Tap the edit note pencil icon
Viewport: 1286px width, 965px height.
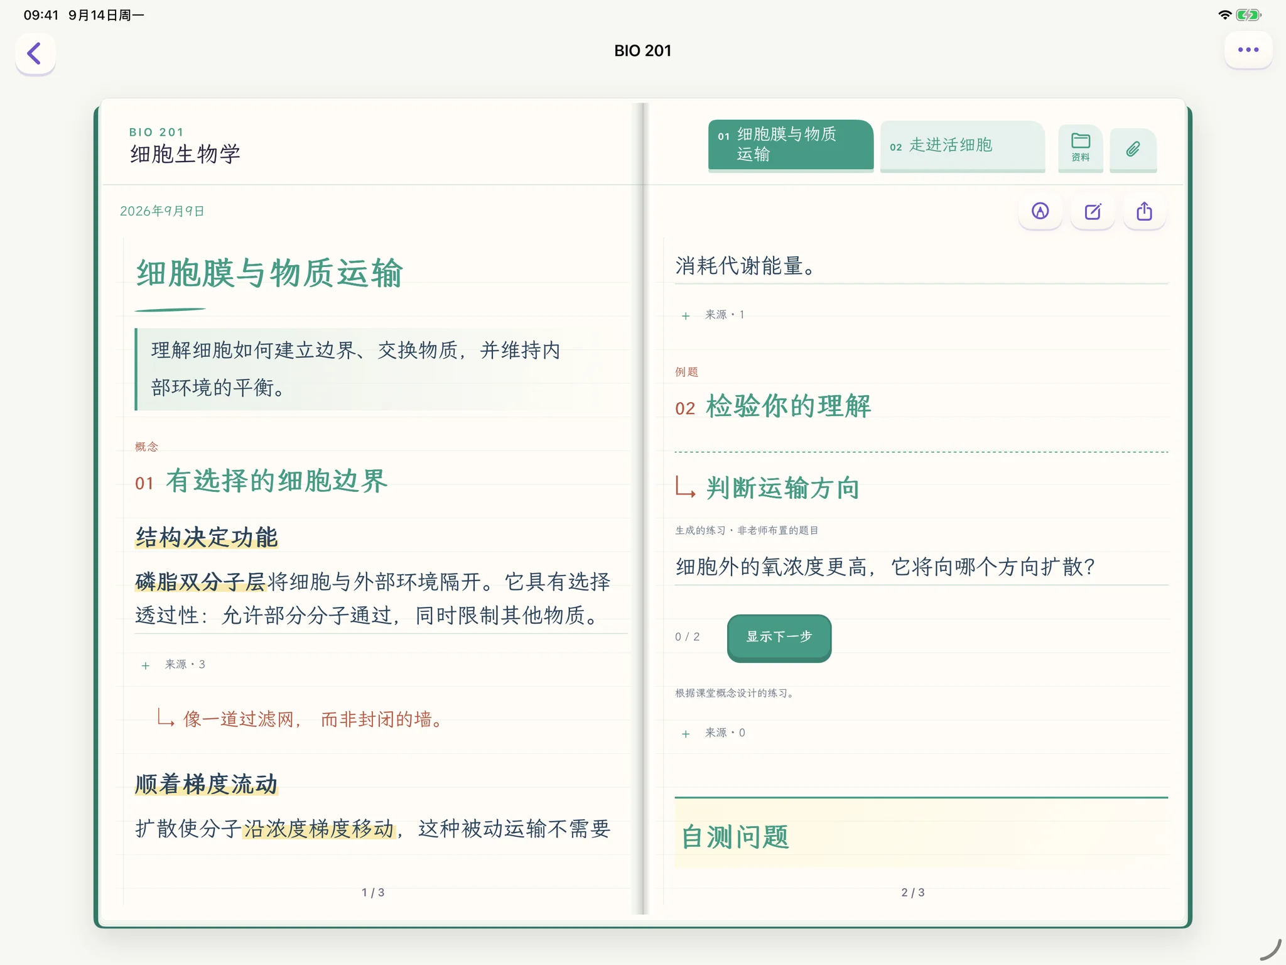pyautogui.click(x=1093, y=211)
